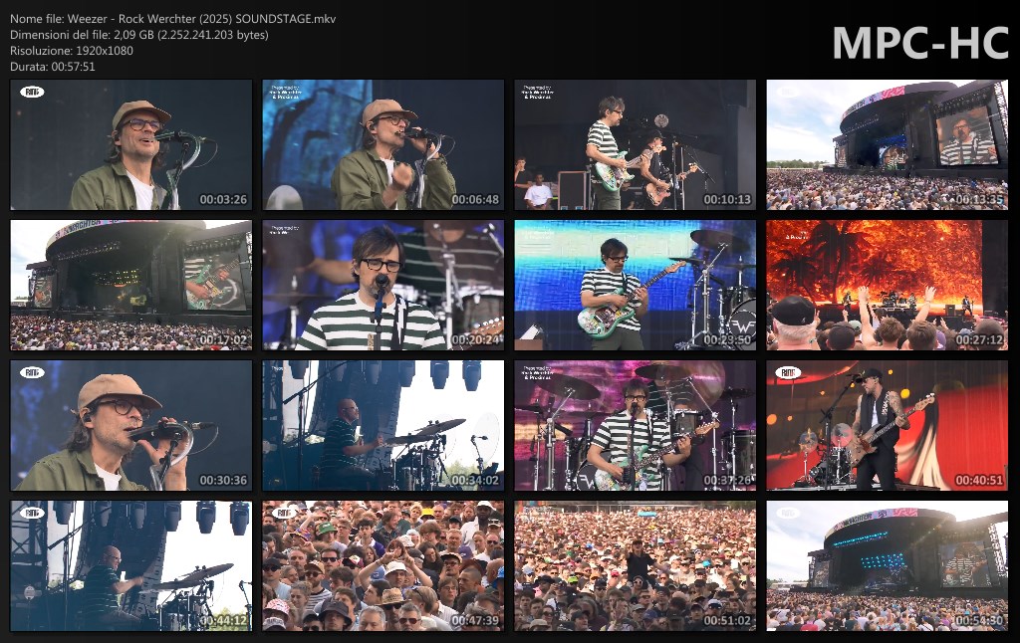
Task: Select the final thumbnail at 00:54:30
Action: click(887, 566)
